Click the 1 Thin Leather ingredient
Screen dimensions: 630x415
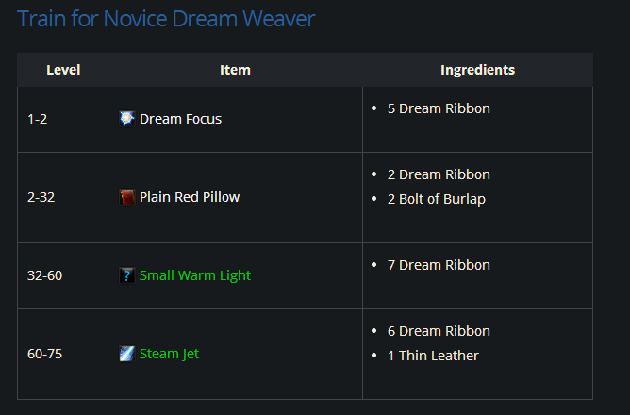click(x=433, y=356)
